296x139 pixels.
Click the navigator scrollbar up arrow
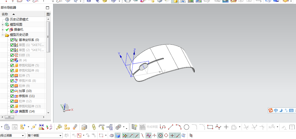48,19
